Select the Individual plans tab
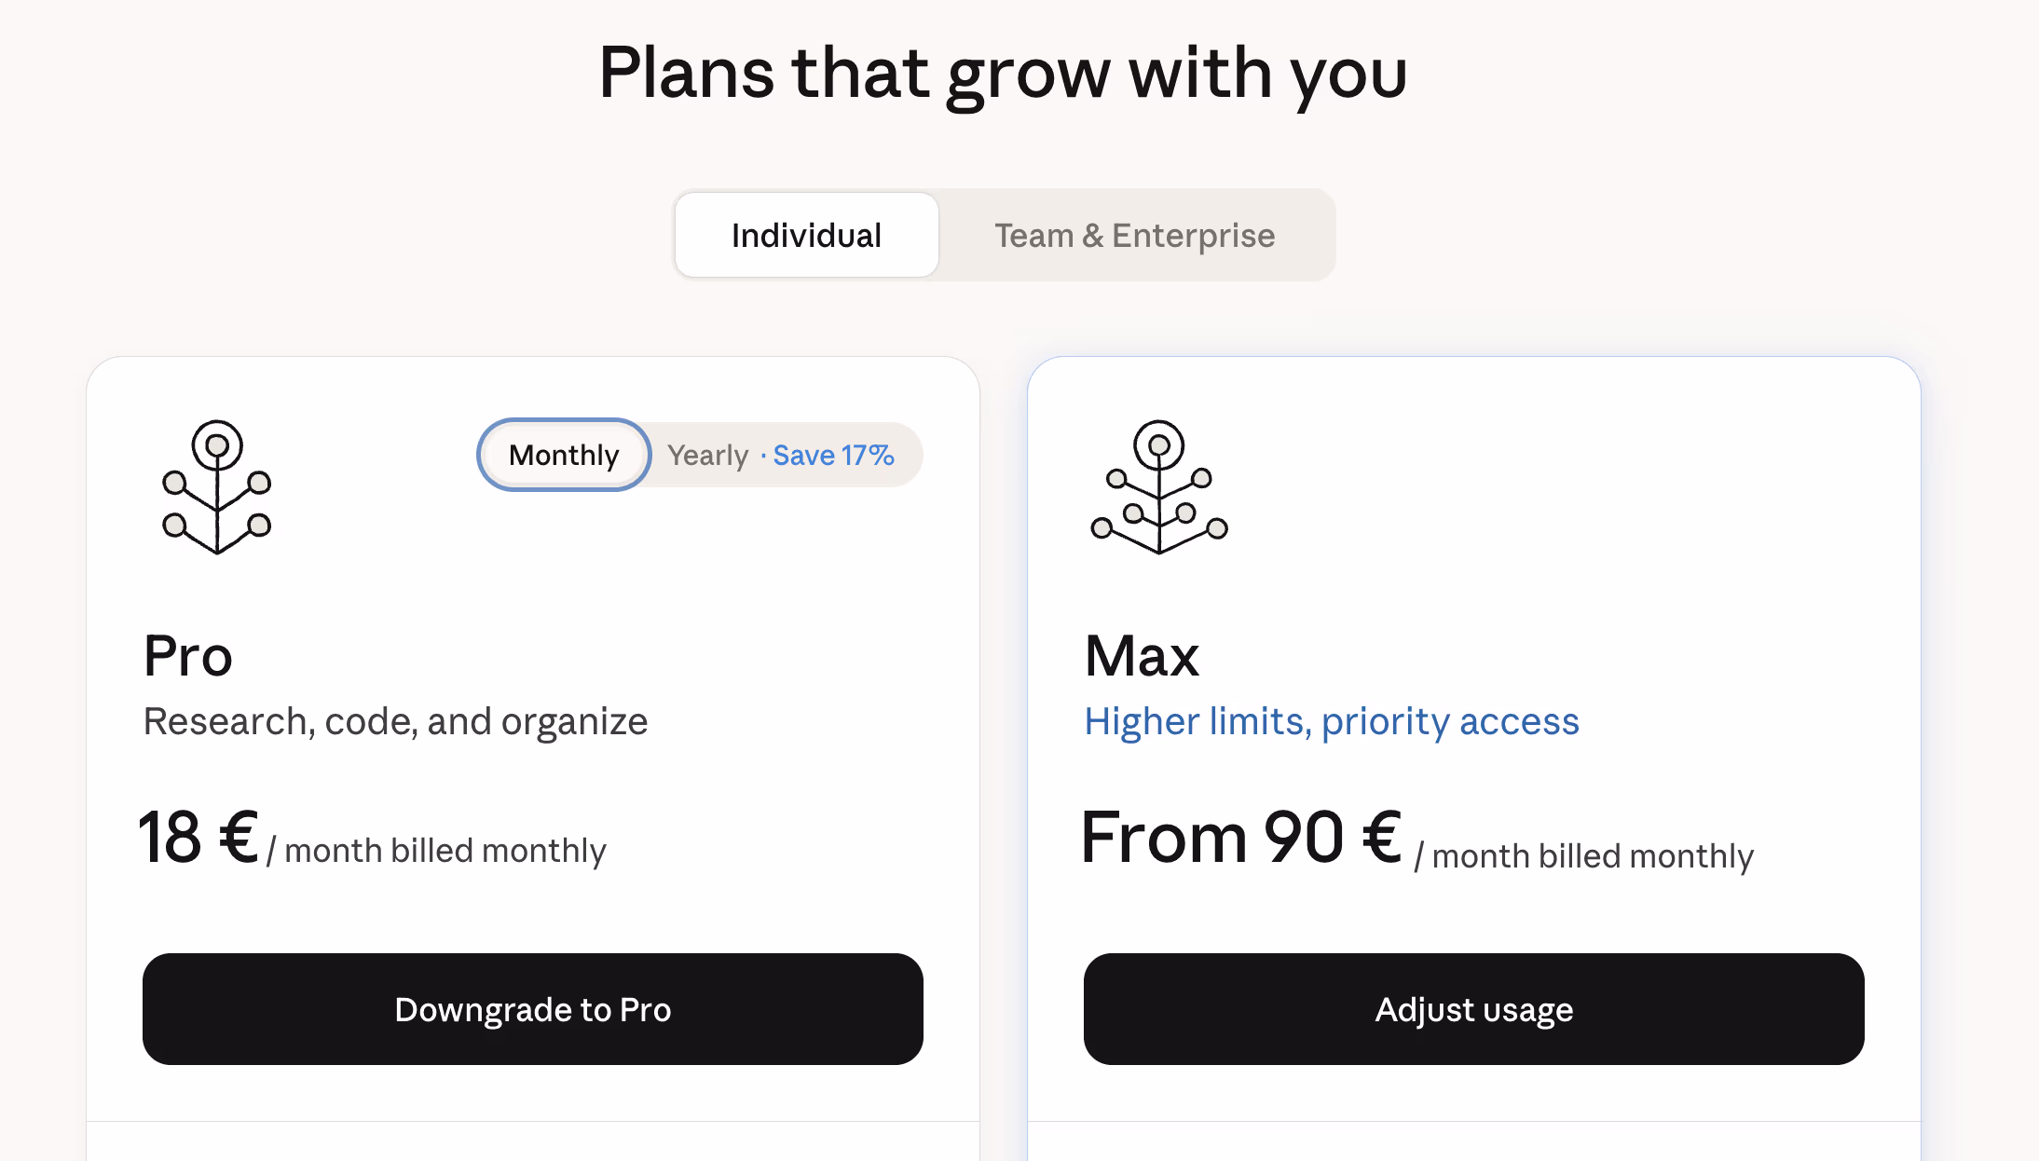Viewport: 2039px width, 1161px height. point(806,235)
